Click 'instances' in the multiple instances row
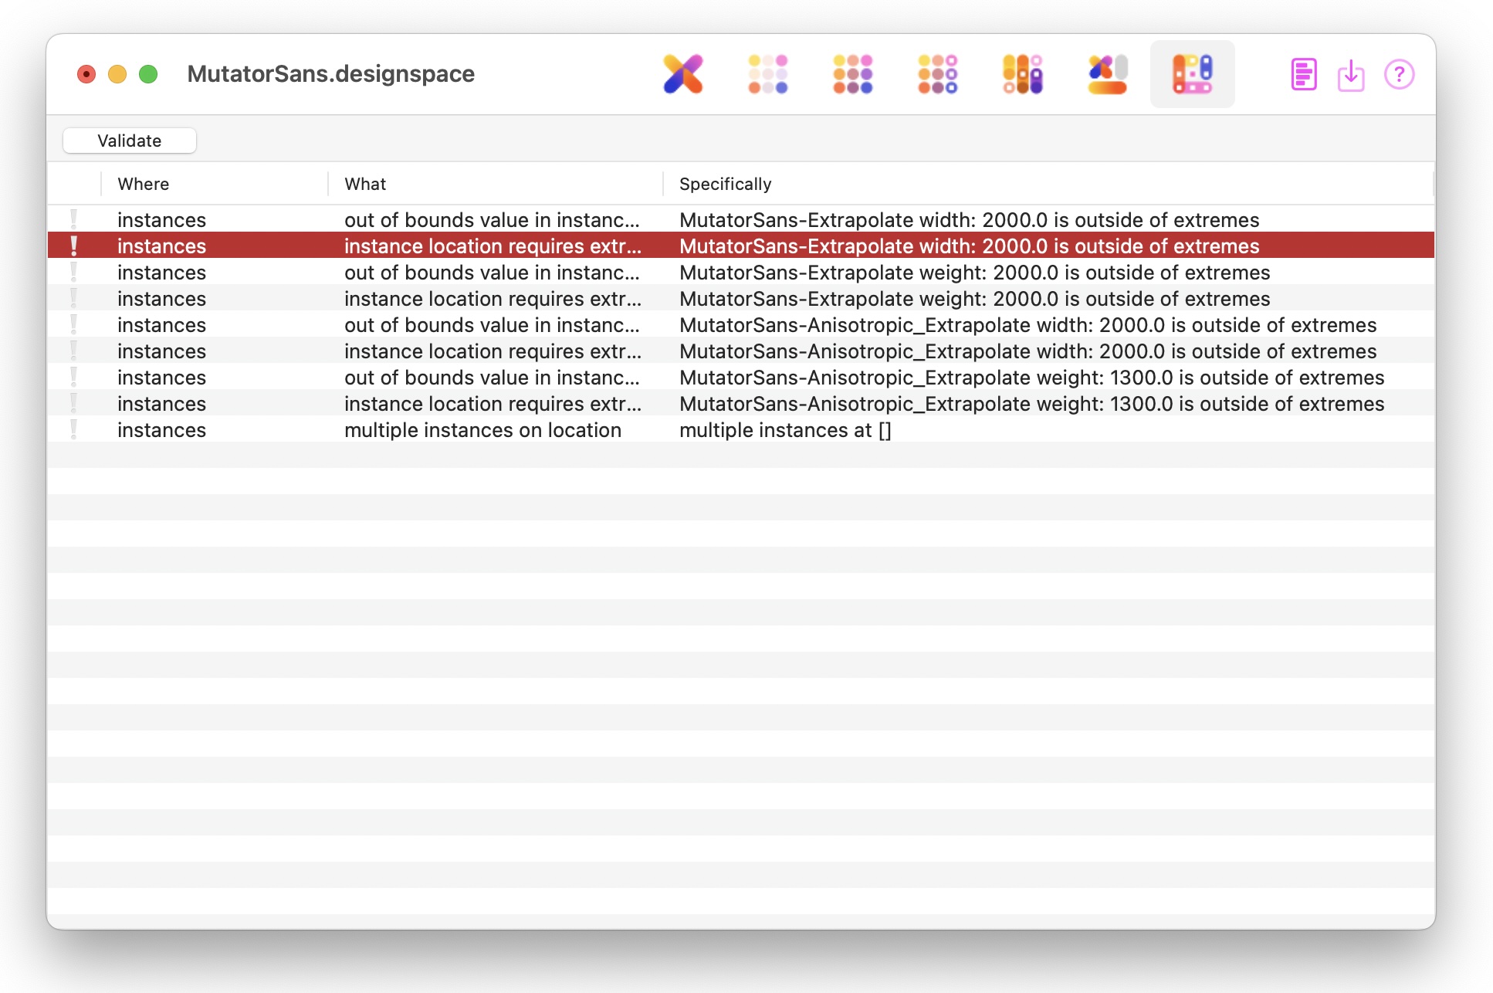The height and width of the screenshot is (993, 1493). coord(161,429)
